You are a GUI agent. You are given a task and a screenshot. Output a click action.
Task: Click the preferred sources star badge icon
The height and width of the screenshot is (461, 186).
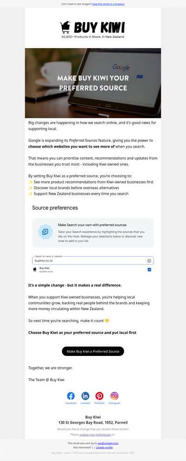coord(45,232)
